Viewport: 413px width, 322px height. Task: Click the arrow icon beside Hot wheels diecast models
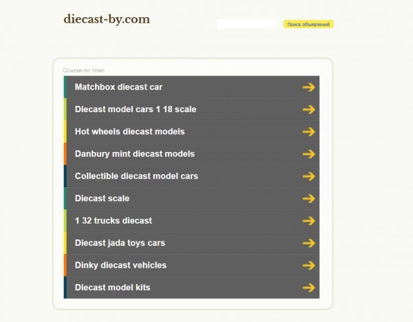pos(308,131)
